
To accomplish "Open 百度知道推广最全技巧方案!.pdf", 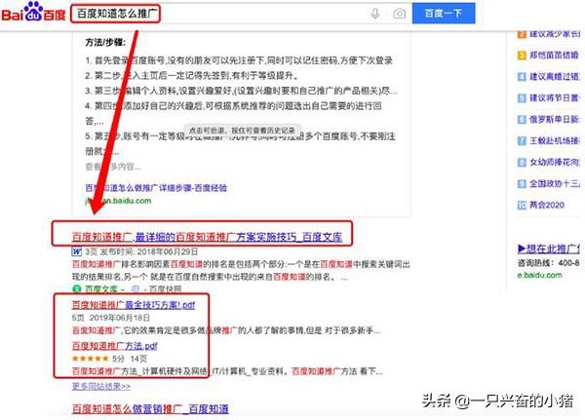I will tap(134, 305).
